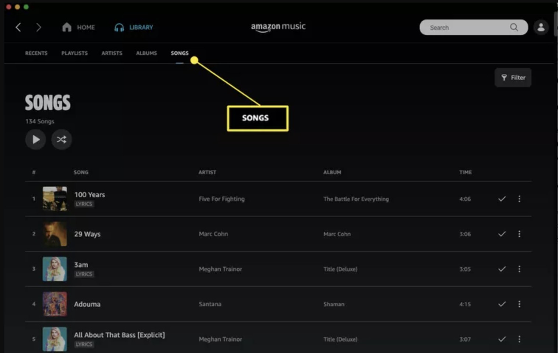Select the song title 29 Ways
558x353 pixels.
coord(87,234)
